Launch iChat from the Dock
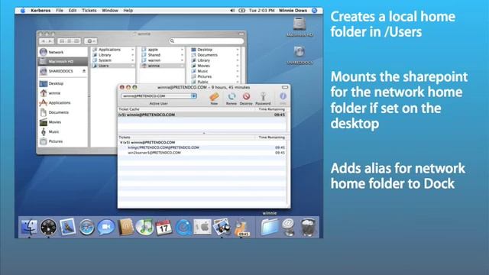The width and height of the screenshot is (489, 275). click(106, 227)
